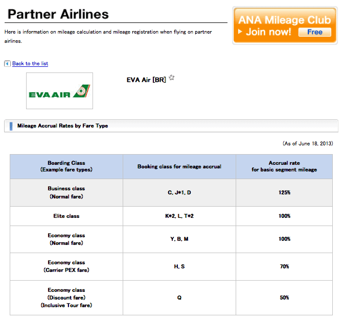
Task: Click the Booking class for mileage accrual header
Action: click(179, 166)
